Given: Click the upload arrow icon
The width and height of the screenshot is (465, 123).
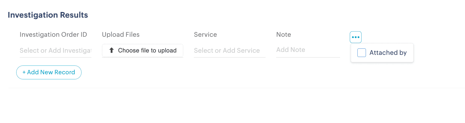Looking at the screenshot, I should 112,50.
